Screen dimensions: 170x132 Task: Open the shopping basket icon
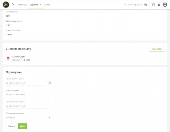coord(146,5)
